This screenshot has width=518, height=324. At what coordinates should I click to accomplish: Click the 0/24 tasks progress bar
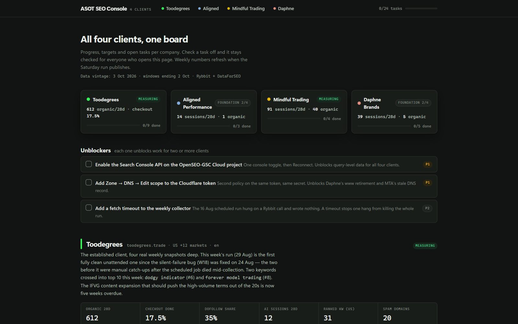(x=421, y=8)
